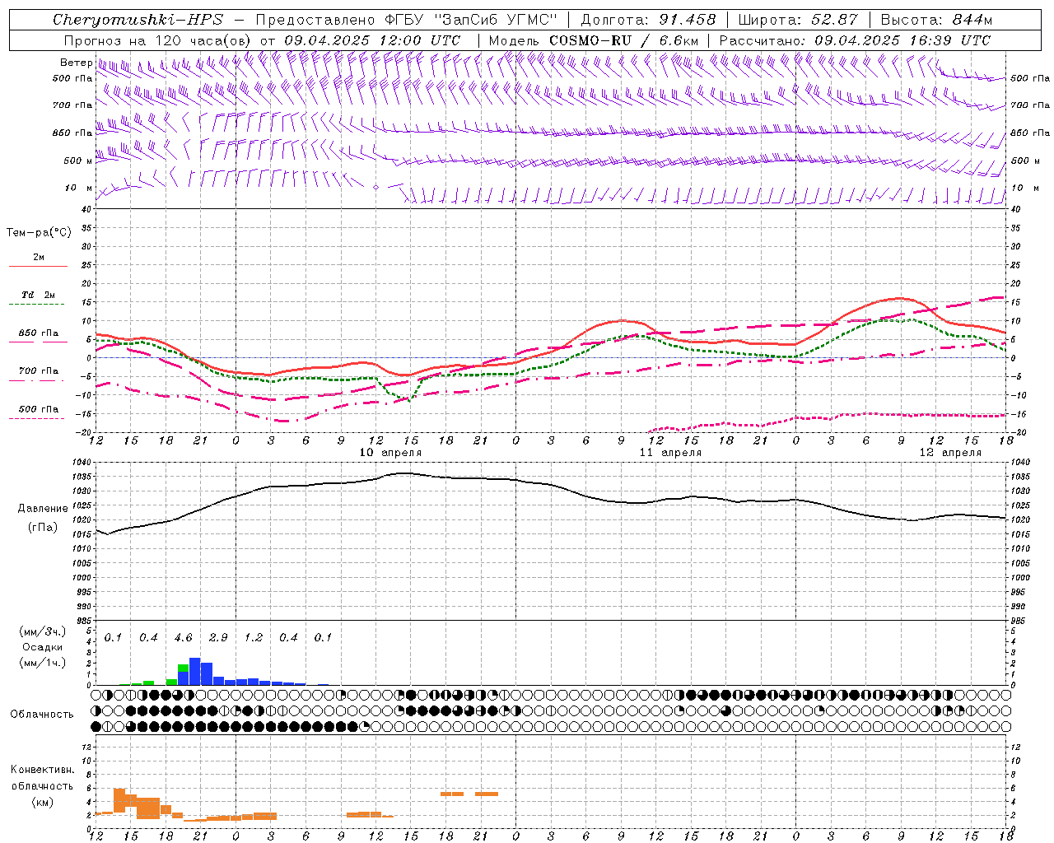
Task: Click the right-side 850 гПа wind level label
Action: coord(1030,133)
